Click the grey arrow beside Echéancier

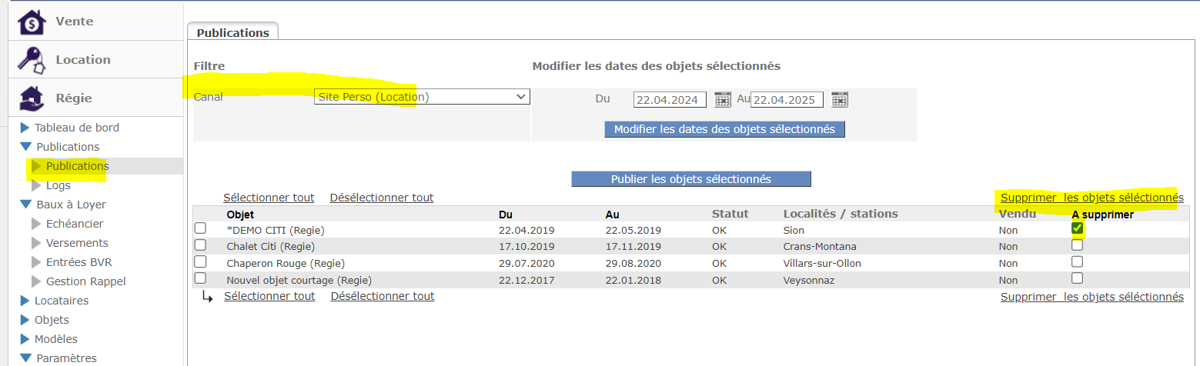[36, 224]
